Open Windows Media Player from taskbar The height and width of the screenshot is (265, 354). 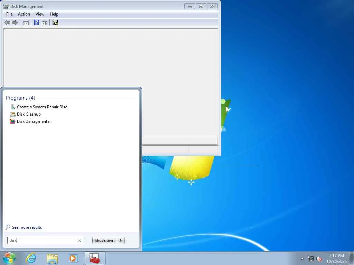click(x=73, y=258)
